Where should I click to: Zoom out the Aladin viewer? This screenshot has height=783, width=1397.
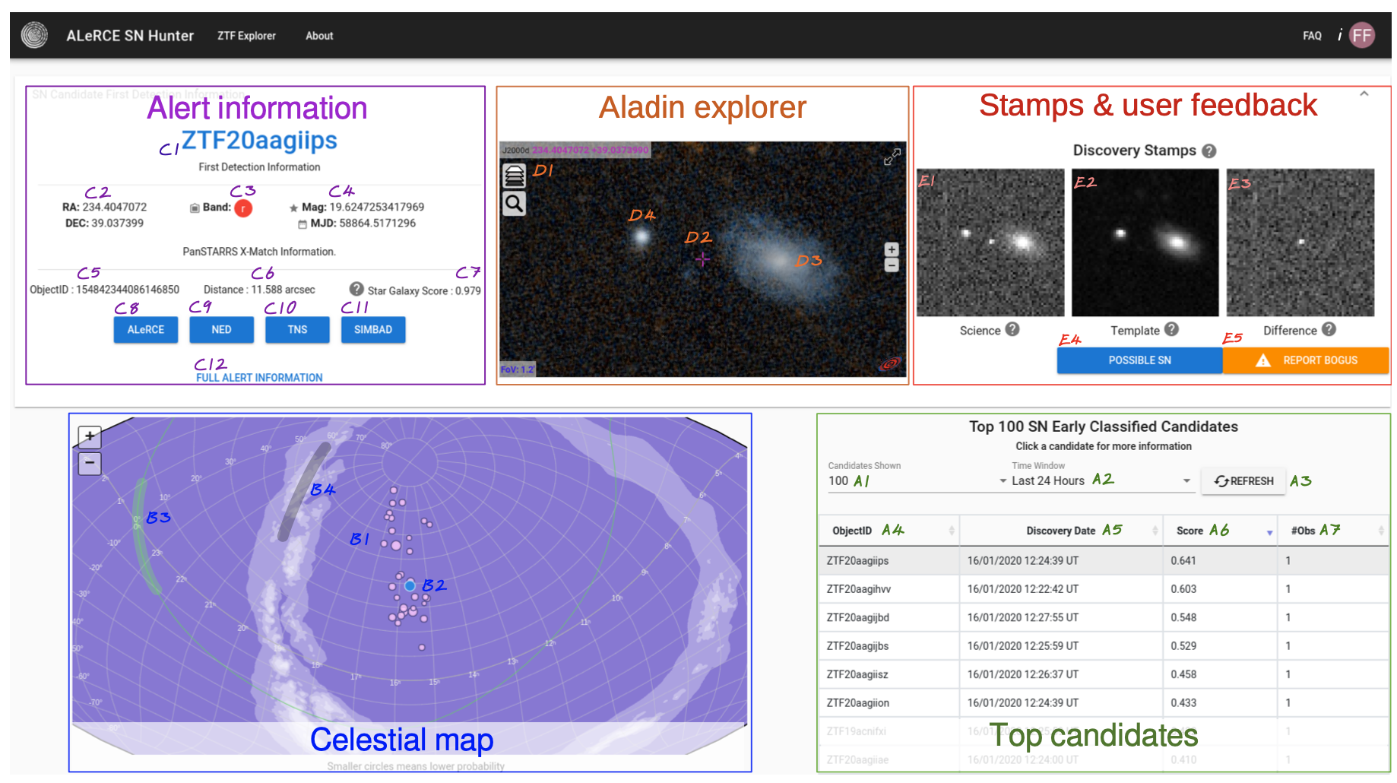click(x=892, y=265)
